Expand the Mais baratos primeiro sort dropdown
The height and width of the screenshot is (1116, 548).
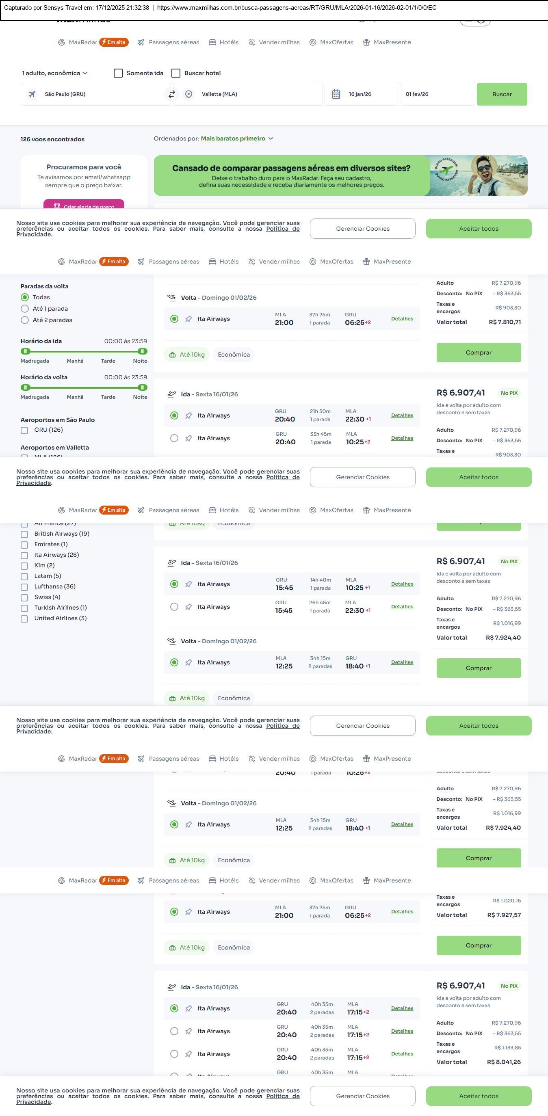[x=237, y=138]
